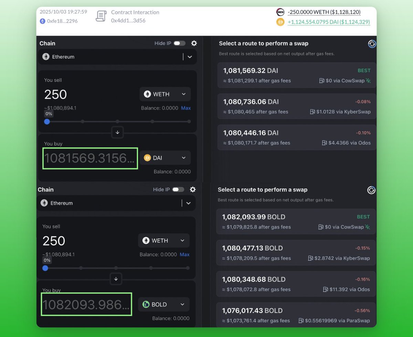
Task: Swap token direction arrow above the DAI buy field
Action: pyautogui.click(x=117, y=132)
